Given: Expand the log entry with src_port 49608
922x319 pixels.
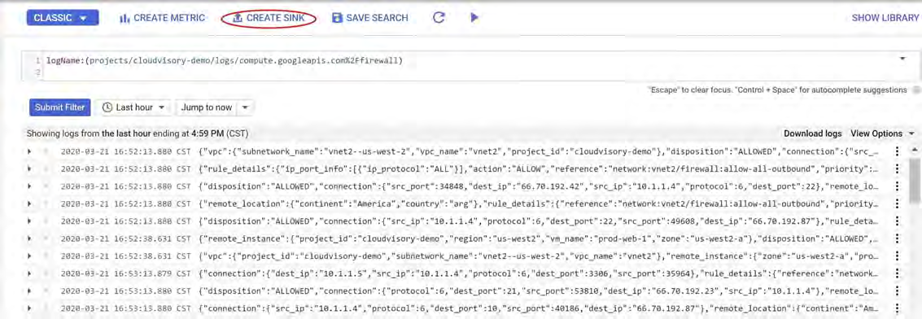Looking at the screenshot, I should click(29, 221).
